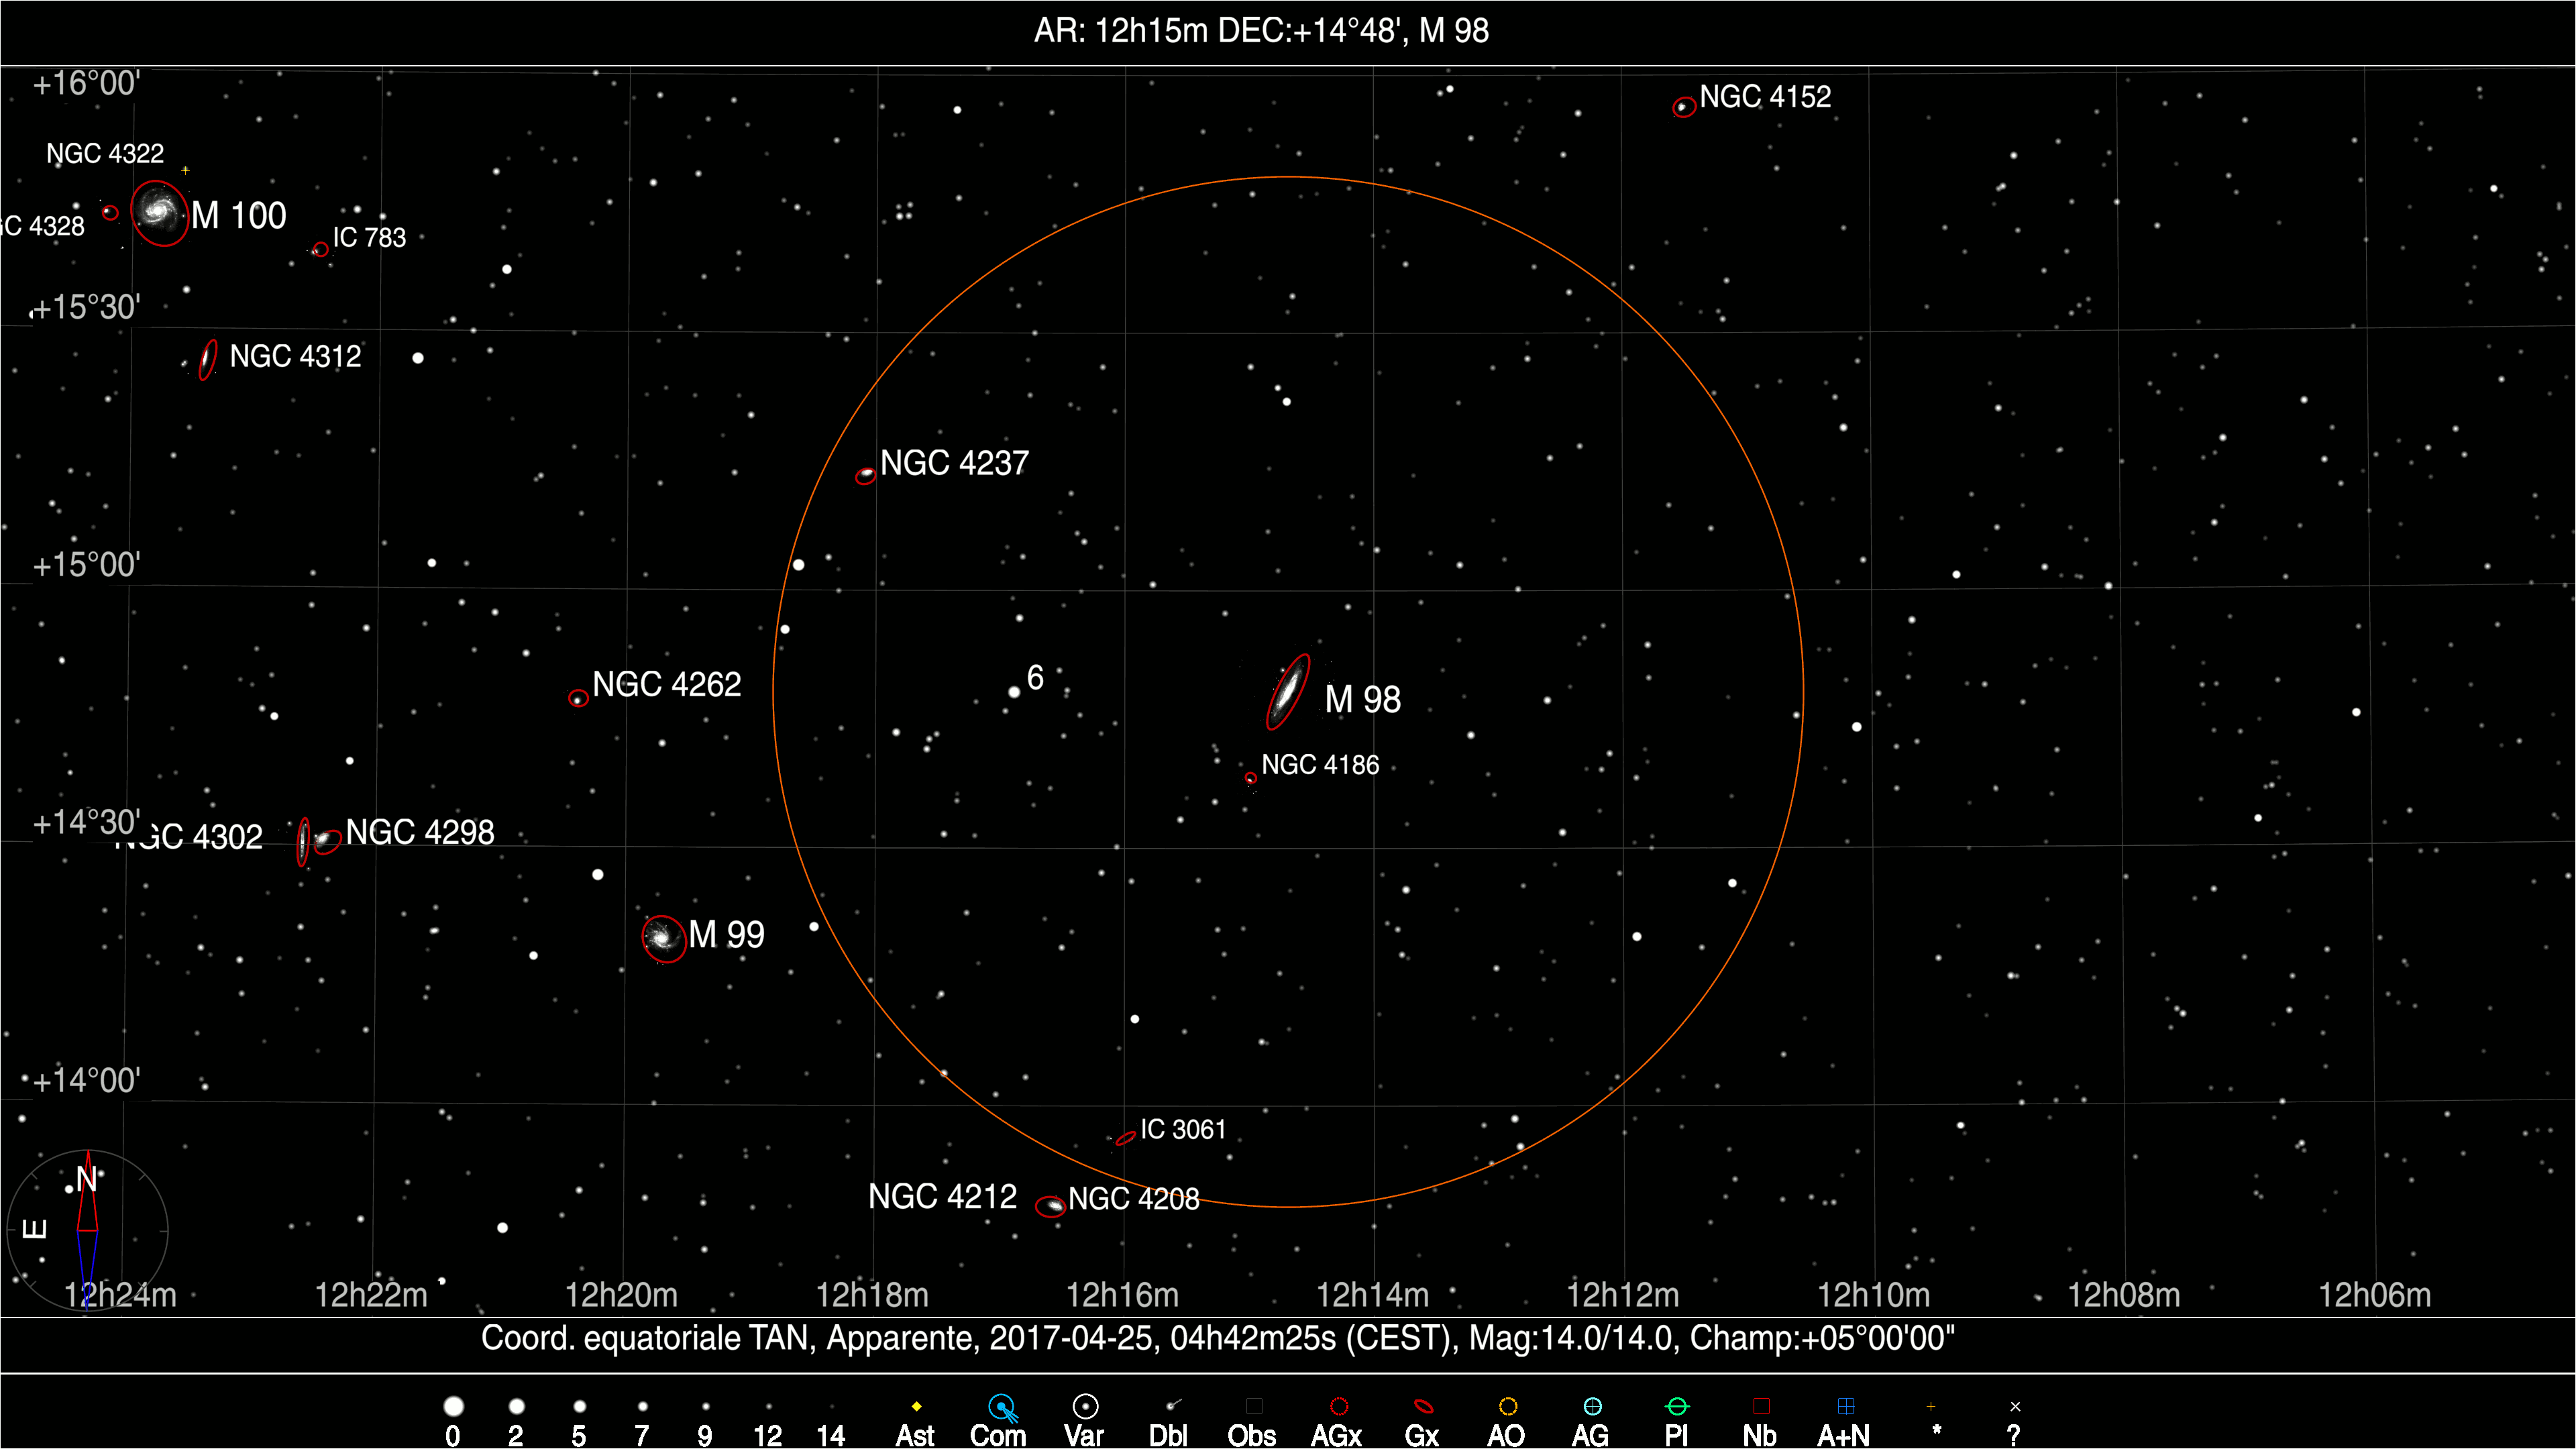2576x1449 pixels.
Task: Click the star labeled 6
Action: point(1014,691)
